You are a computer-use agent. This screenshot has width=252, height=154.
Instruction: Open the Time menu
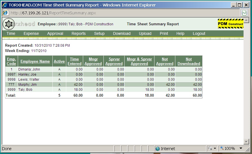click(11, 33)
